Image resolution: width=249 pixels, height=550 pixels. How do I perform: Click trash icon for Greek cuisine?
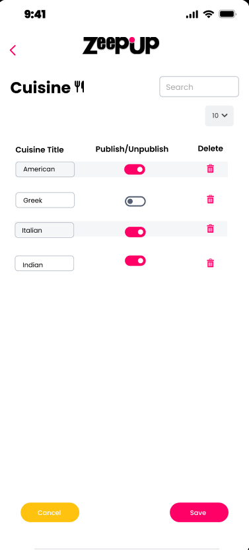click(x=210, y=200)
